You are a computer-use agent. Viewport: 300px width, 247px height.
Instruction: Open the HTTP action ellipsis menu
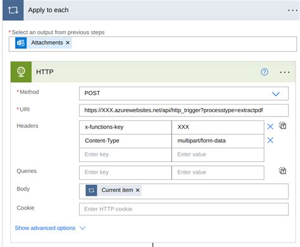click(x=285, y=72)
